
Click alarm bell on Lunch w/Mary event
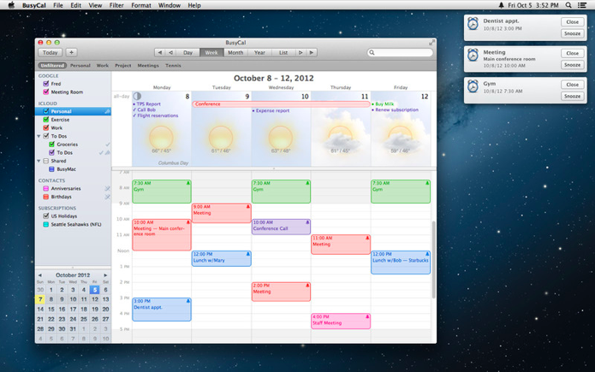point(247,254)
